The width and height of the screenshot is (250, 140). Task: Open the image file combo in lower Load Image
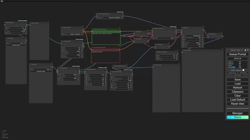(x=41, y=70)
